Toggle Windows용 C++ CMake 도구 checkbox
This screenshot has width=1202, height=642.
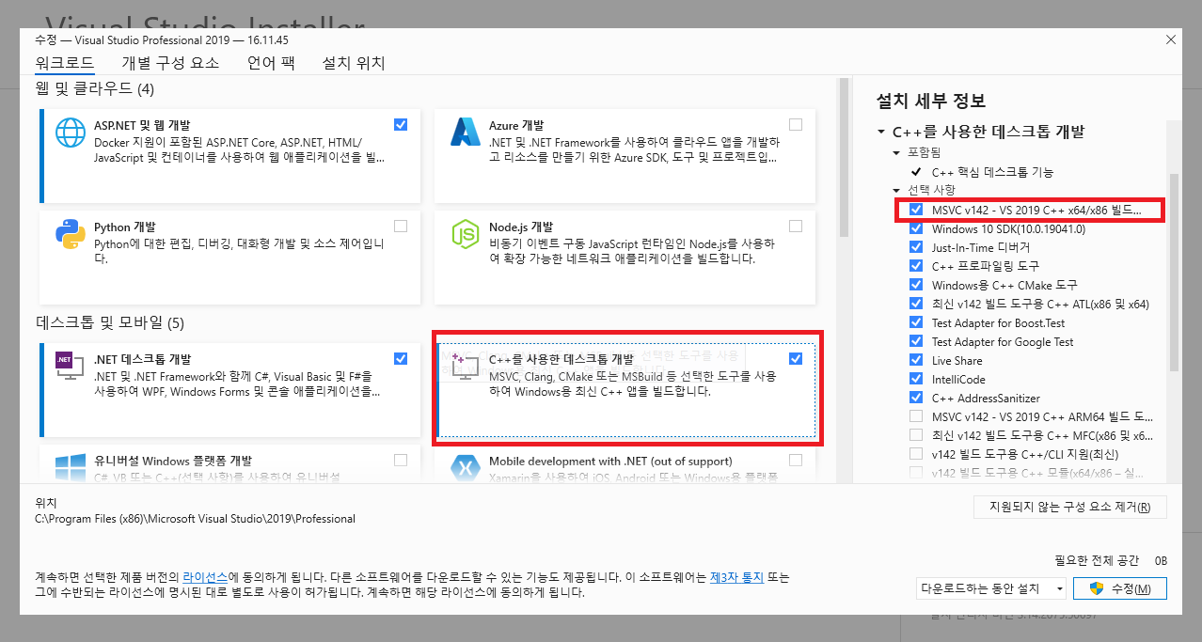[916, 285]
